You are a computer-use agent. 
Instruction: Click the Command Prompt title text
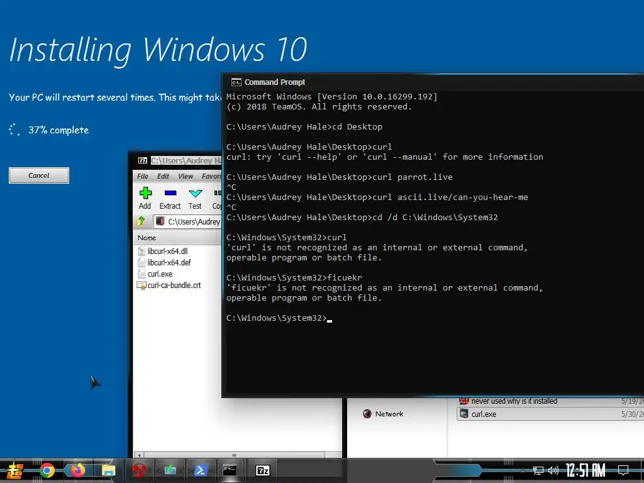(x=275, y=82)
